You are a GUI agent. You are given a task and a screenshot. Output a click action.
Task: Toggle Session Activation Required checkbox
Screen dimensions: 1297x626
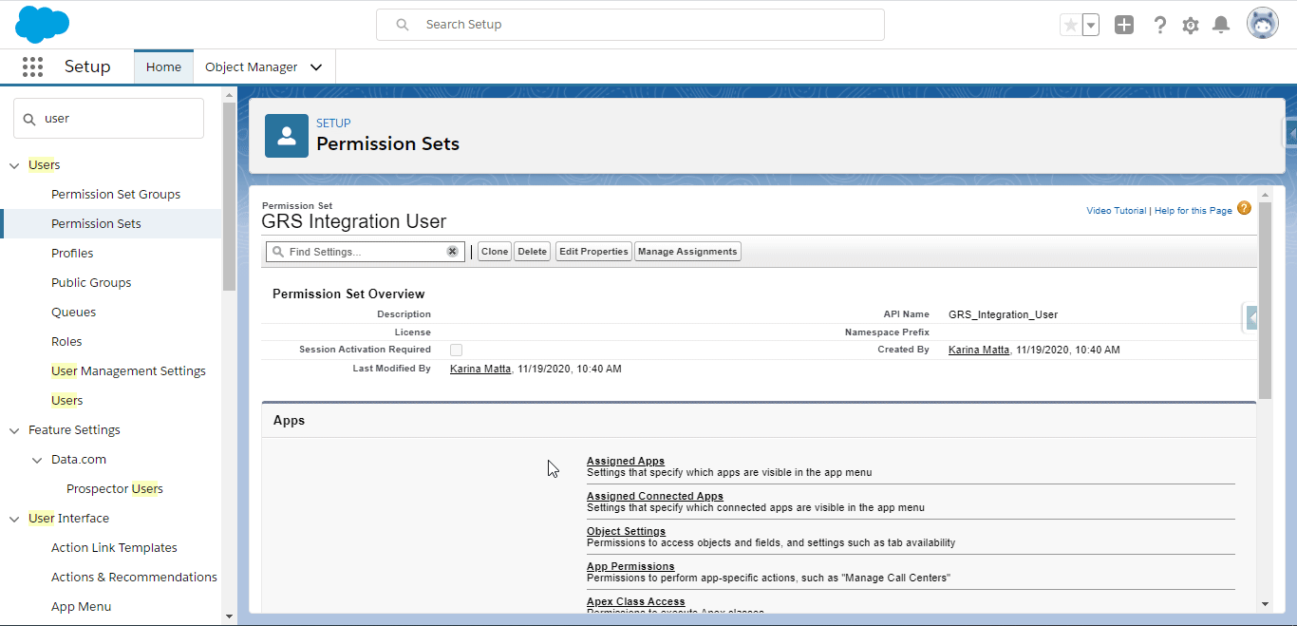(457, 350)
